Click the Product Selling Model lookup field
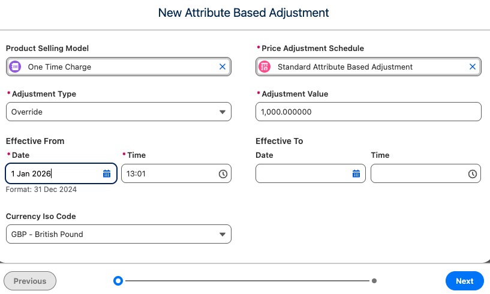 click(x=120, y=67)
